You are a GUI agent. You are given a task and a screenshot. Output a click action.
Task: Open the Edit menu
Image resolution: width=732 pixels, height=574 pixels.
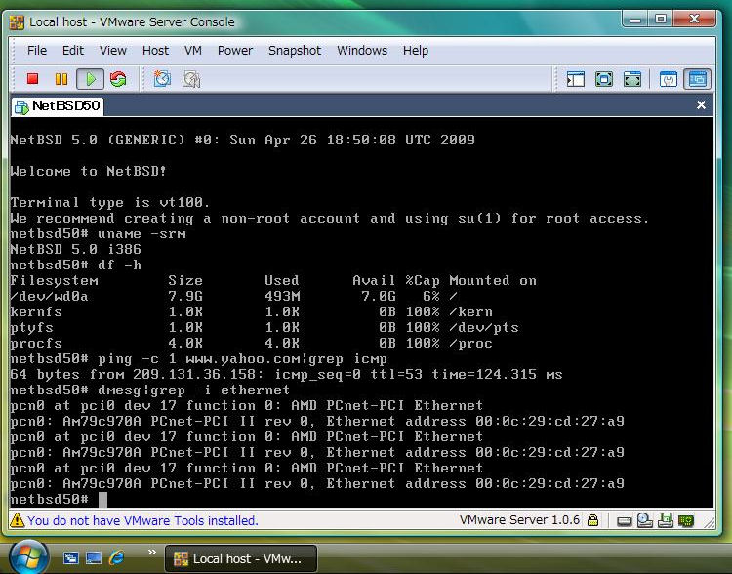[x=73, y=51]
